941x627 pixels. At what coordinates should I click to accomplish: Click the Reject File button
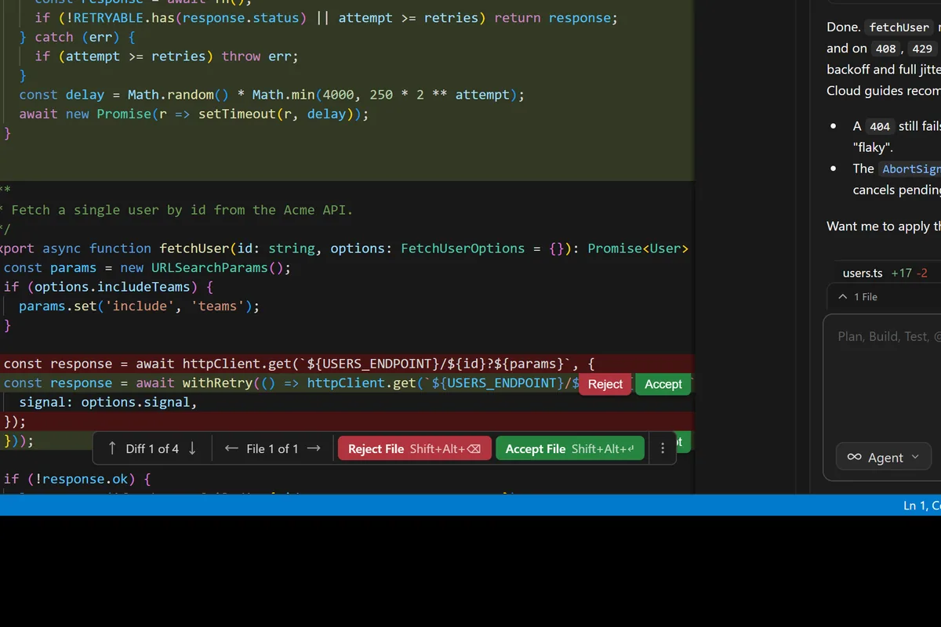click(x=414, y=448)
